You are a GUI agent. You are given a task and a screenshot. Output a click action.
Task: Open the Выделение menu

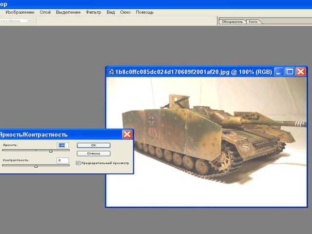coord(68,12)
